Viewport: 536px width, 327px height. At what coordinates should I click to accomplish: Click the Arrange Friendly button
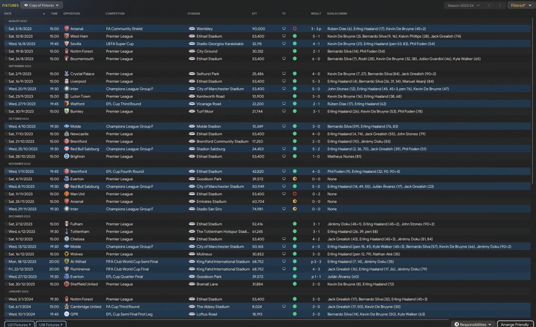pyautogui.click(x=515, y=324)
